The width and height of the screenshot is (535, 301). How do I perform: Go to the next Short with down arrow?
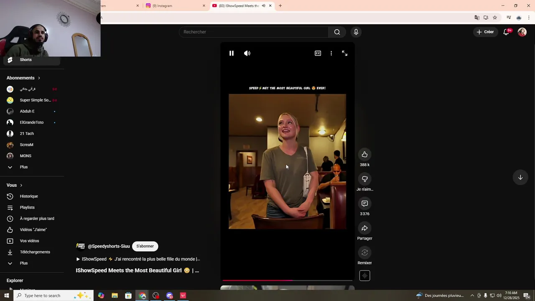520,177
